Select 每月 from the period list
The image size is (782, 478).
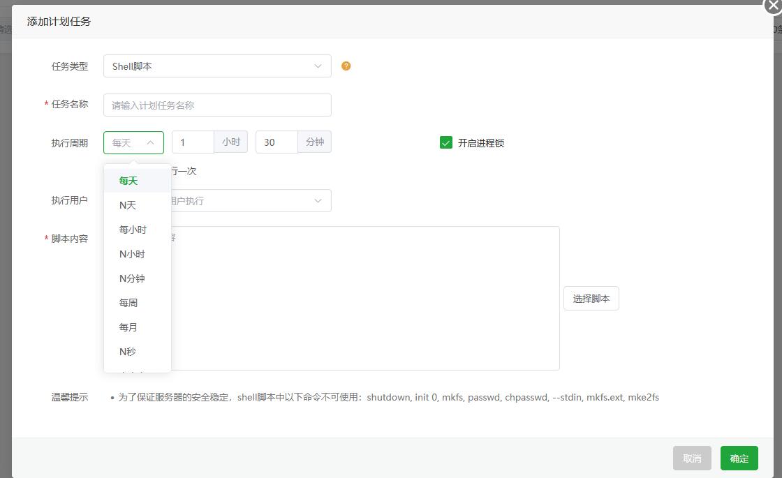click(x=138, y=327)
